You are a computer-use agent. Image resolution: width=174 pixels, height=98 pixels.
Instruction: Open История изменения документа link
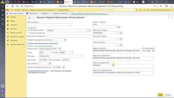coord(38,72)
